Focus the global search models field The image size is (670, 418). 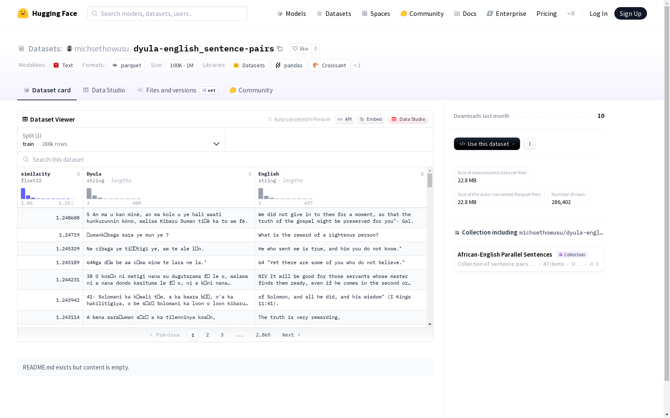coord(167,13)
